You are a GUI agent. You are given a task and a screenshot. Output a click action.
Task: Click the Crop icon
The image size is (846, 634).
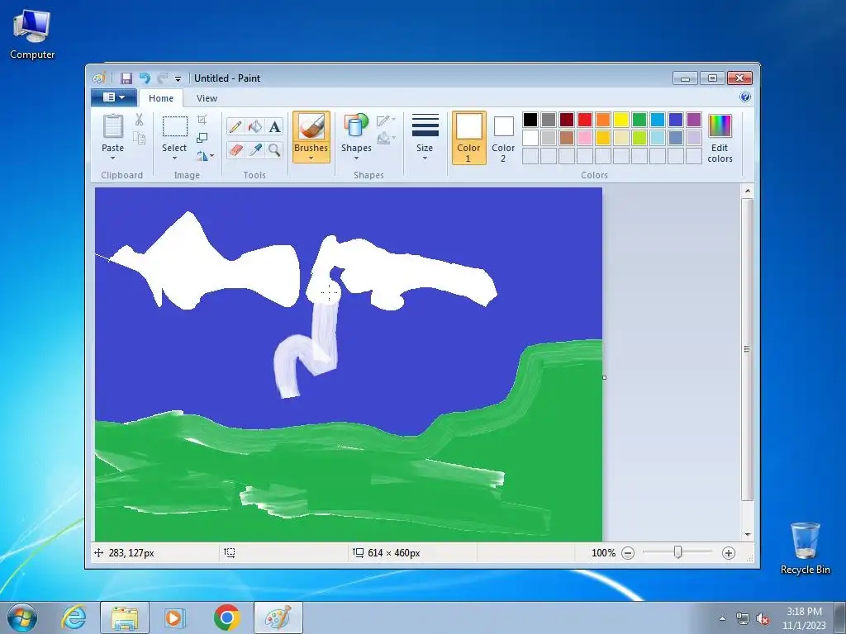tap(202, 120)
